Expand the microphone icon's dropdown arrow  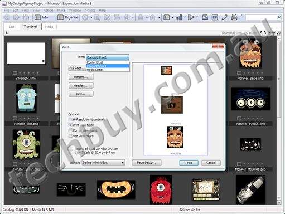tap(133, 17)
